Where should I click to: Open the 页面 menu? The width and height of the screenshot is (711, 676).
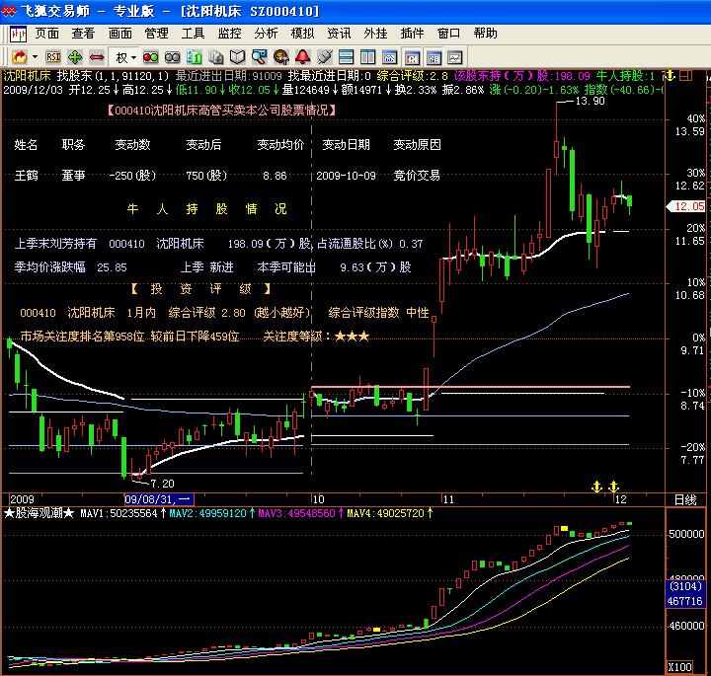[x=47, y=34]
